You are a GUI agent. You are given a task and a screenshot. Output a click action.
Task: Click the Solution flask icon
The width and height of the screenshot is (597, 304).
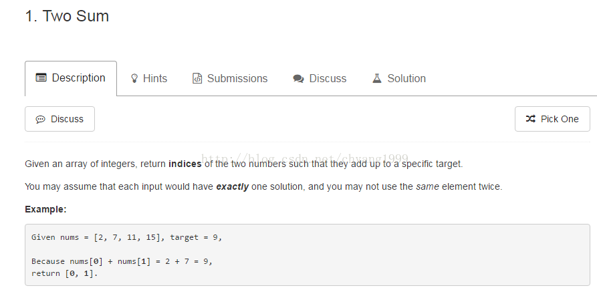377,79
